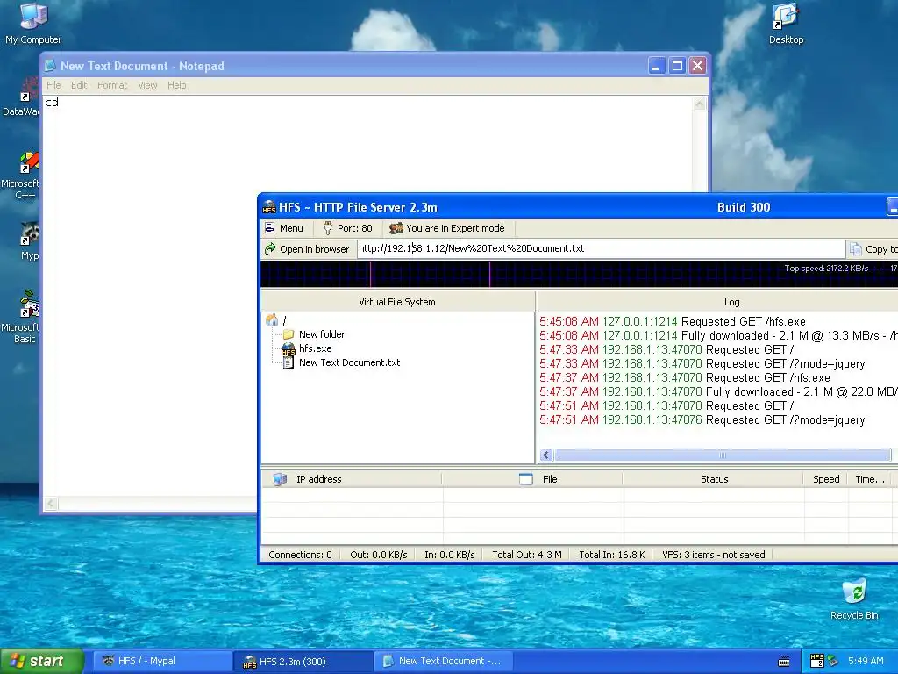Image resolution: width=898 pixels, height=674 pixels.
Task: Click the IP address column header
Action: (x=351, y=479)
